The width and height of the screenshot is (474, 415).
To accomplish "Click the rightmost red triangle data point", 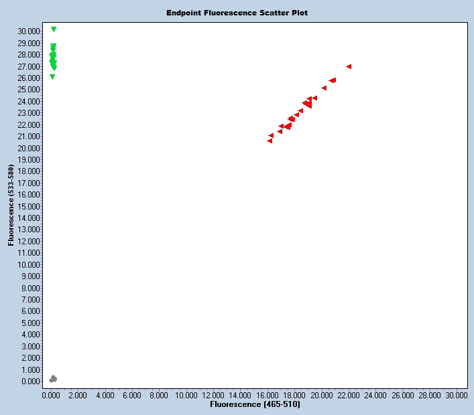I will pyautogui.click(x=349, y=66).
